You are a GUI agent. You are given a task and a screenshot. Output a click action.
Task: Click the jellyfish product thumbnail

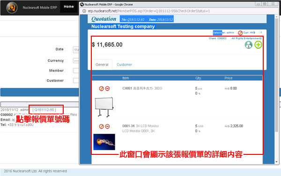(x=104, y=142)
